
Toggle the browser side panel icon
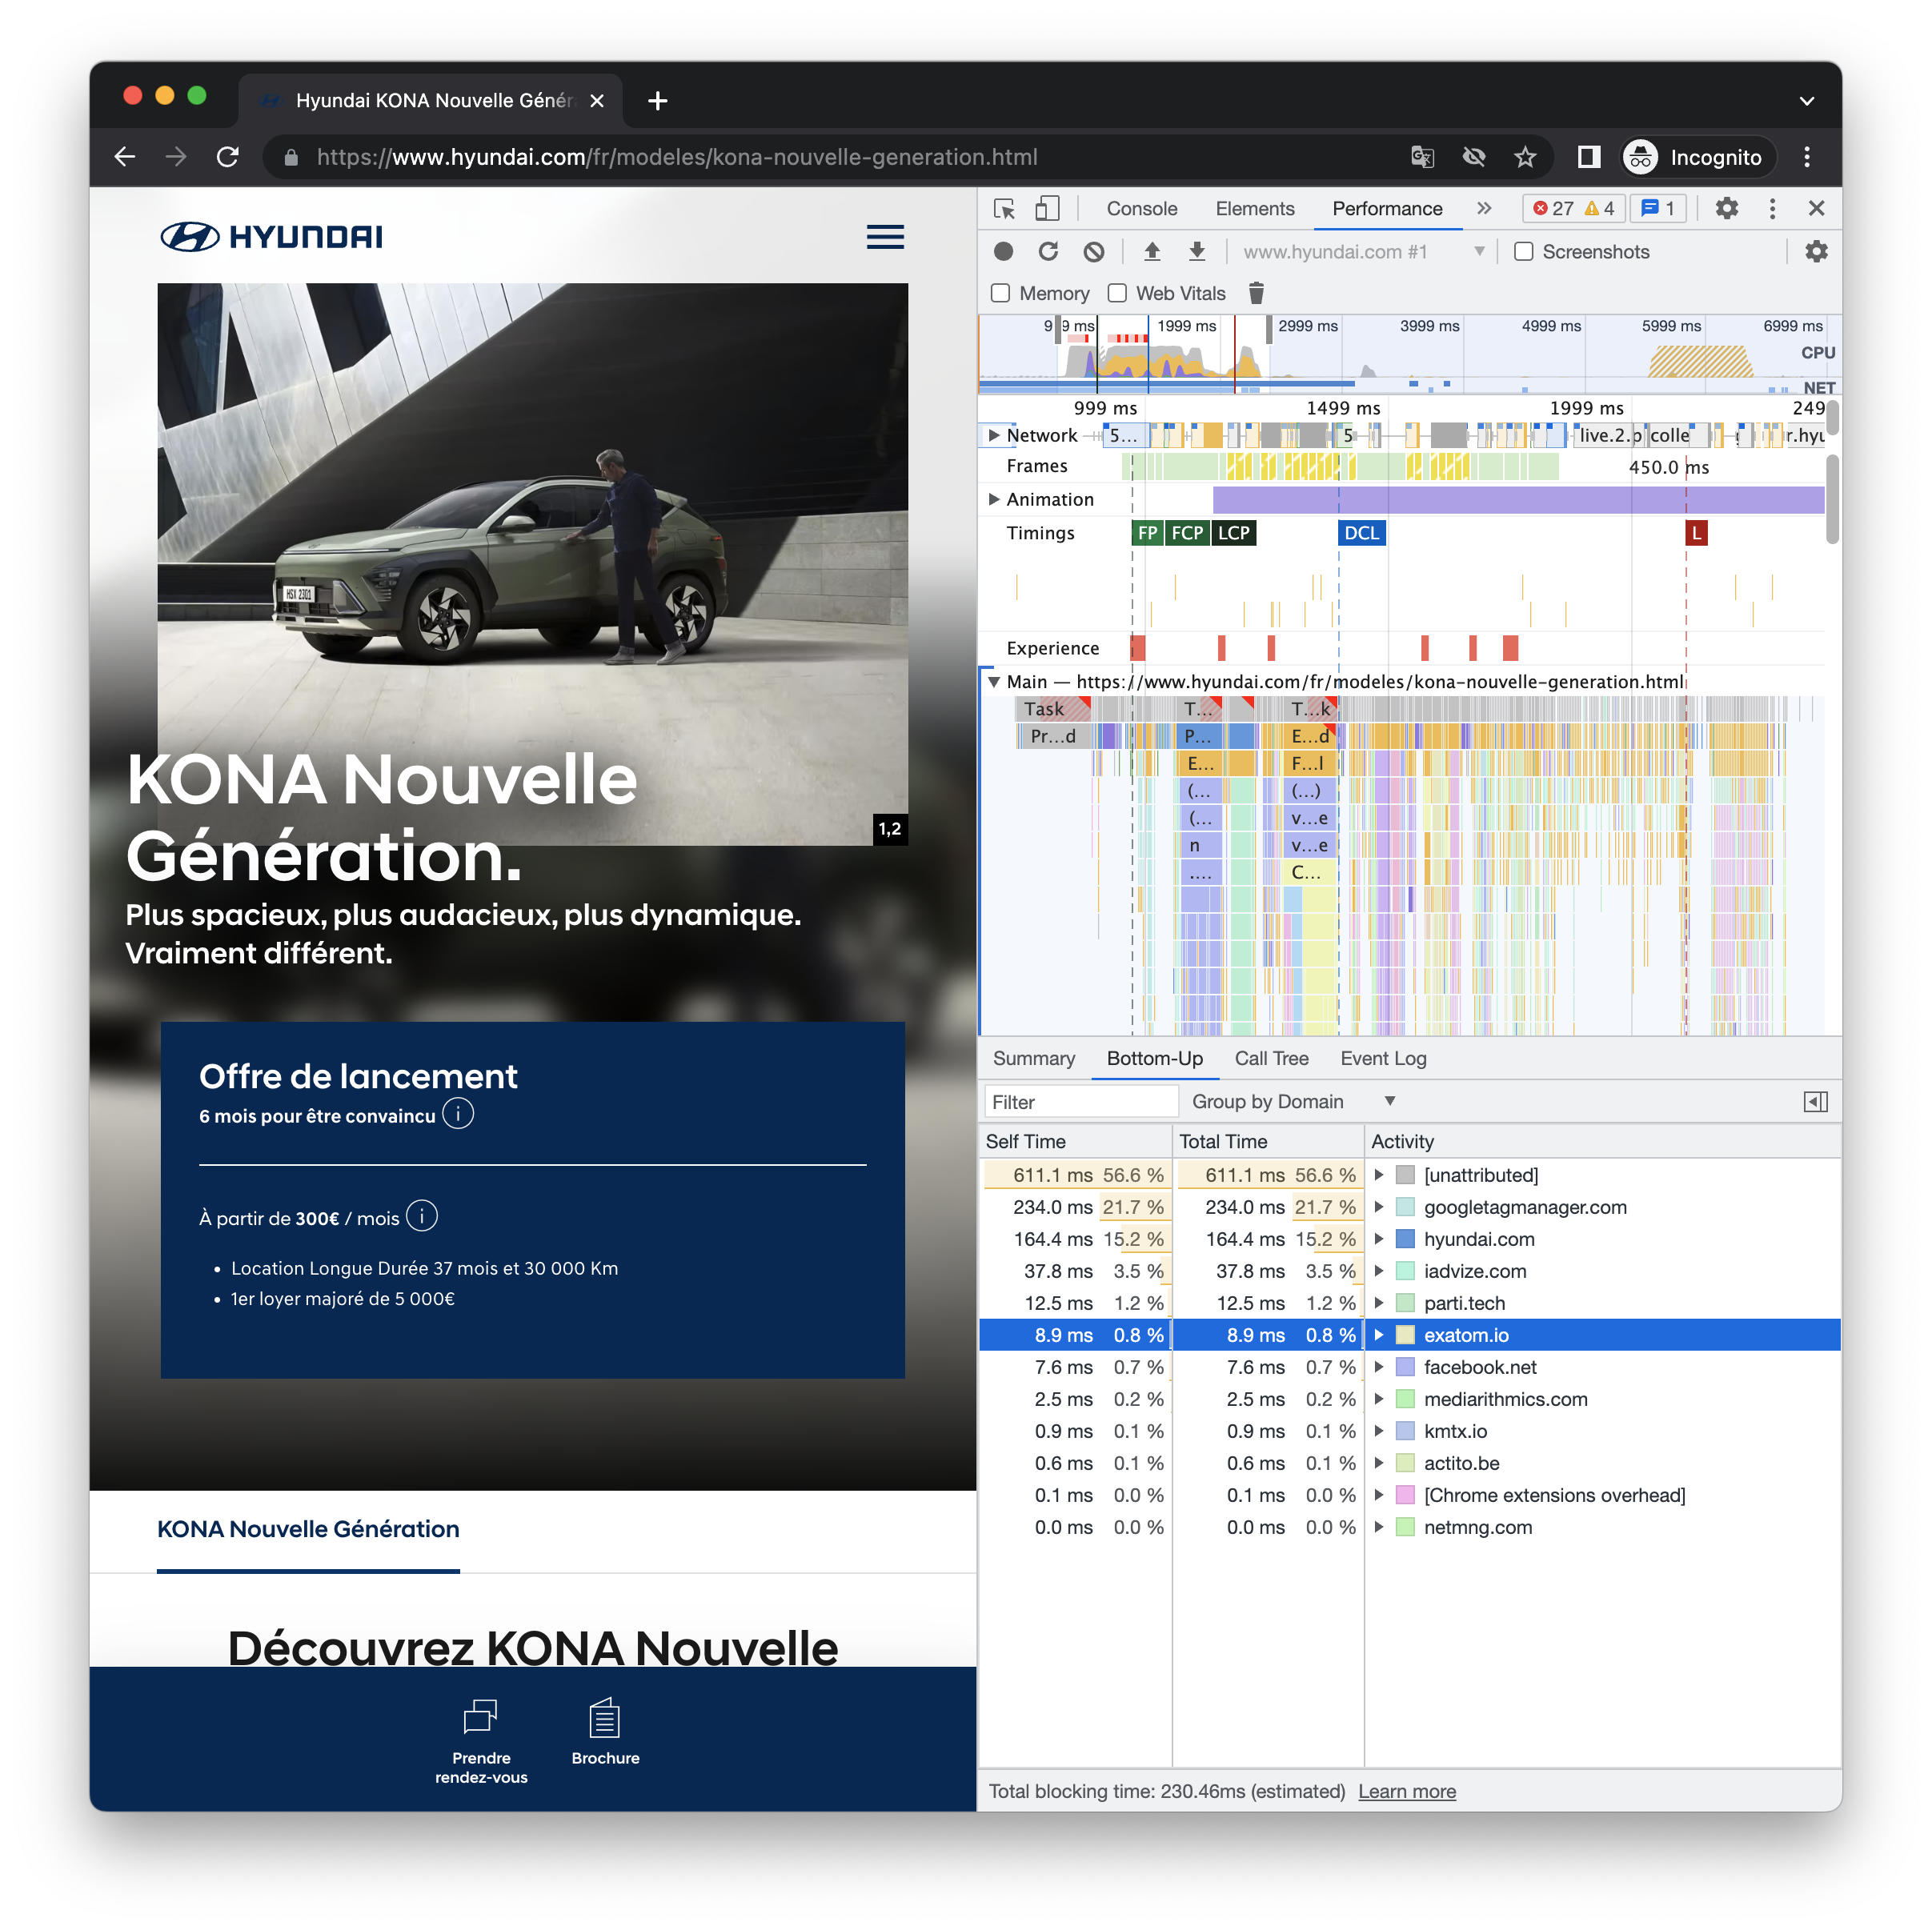pyautogui.click(x=1588, y=157)
